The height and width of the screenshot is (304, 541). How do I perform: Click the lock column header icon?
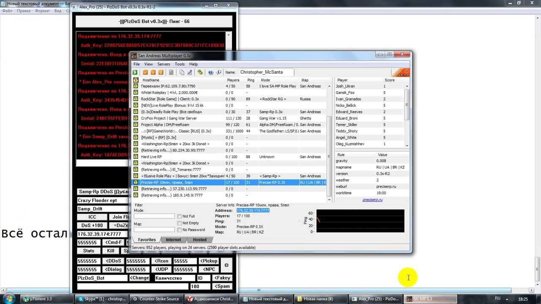[x=136, y=80]
